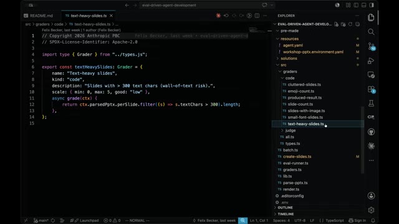Toggle the bottom panel
Screen dimensions: 399x224
(364, 5)
